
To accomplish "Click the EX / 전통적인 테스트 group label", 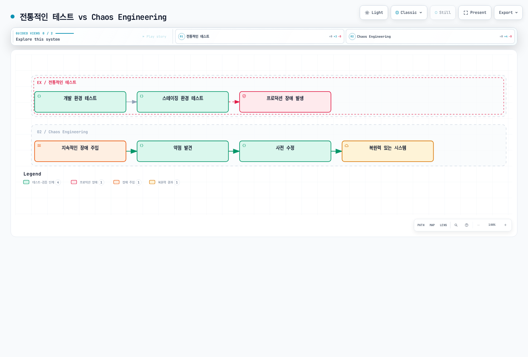I will [56, 83].
